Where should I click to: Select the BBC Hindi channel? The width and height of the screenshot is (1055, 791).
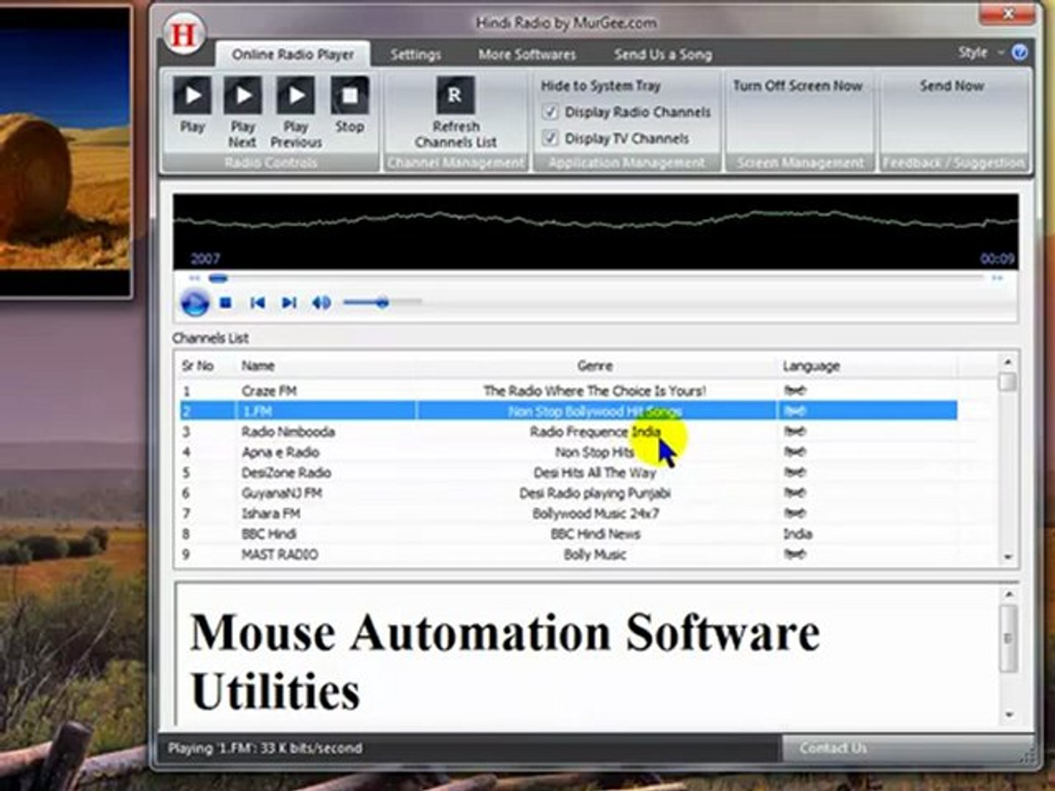point(269,534)
